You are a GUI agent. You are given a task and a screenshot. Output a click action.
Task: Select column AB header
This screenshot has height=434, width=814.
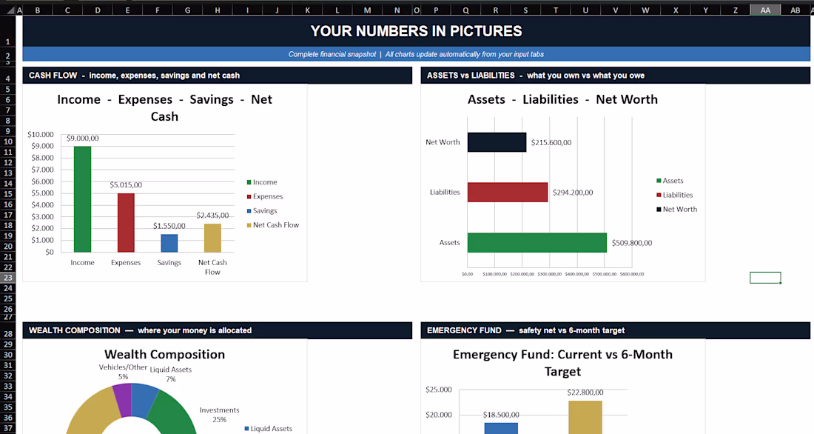point(795,10)
